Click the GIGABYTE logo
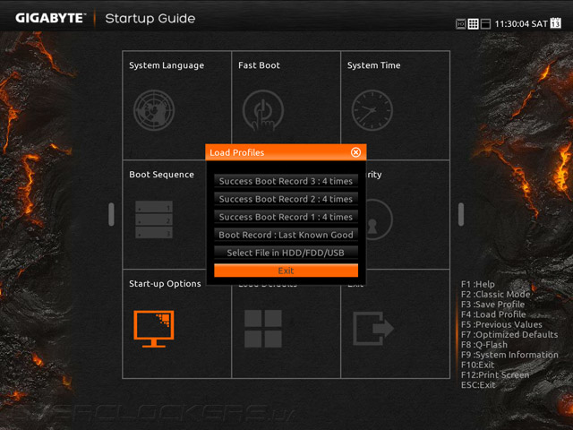573x430 pixels. point(50,18)
